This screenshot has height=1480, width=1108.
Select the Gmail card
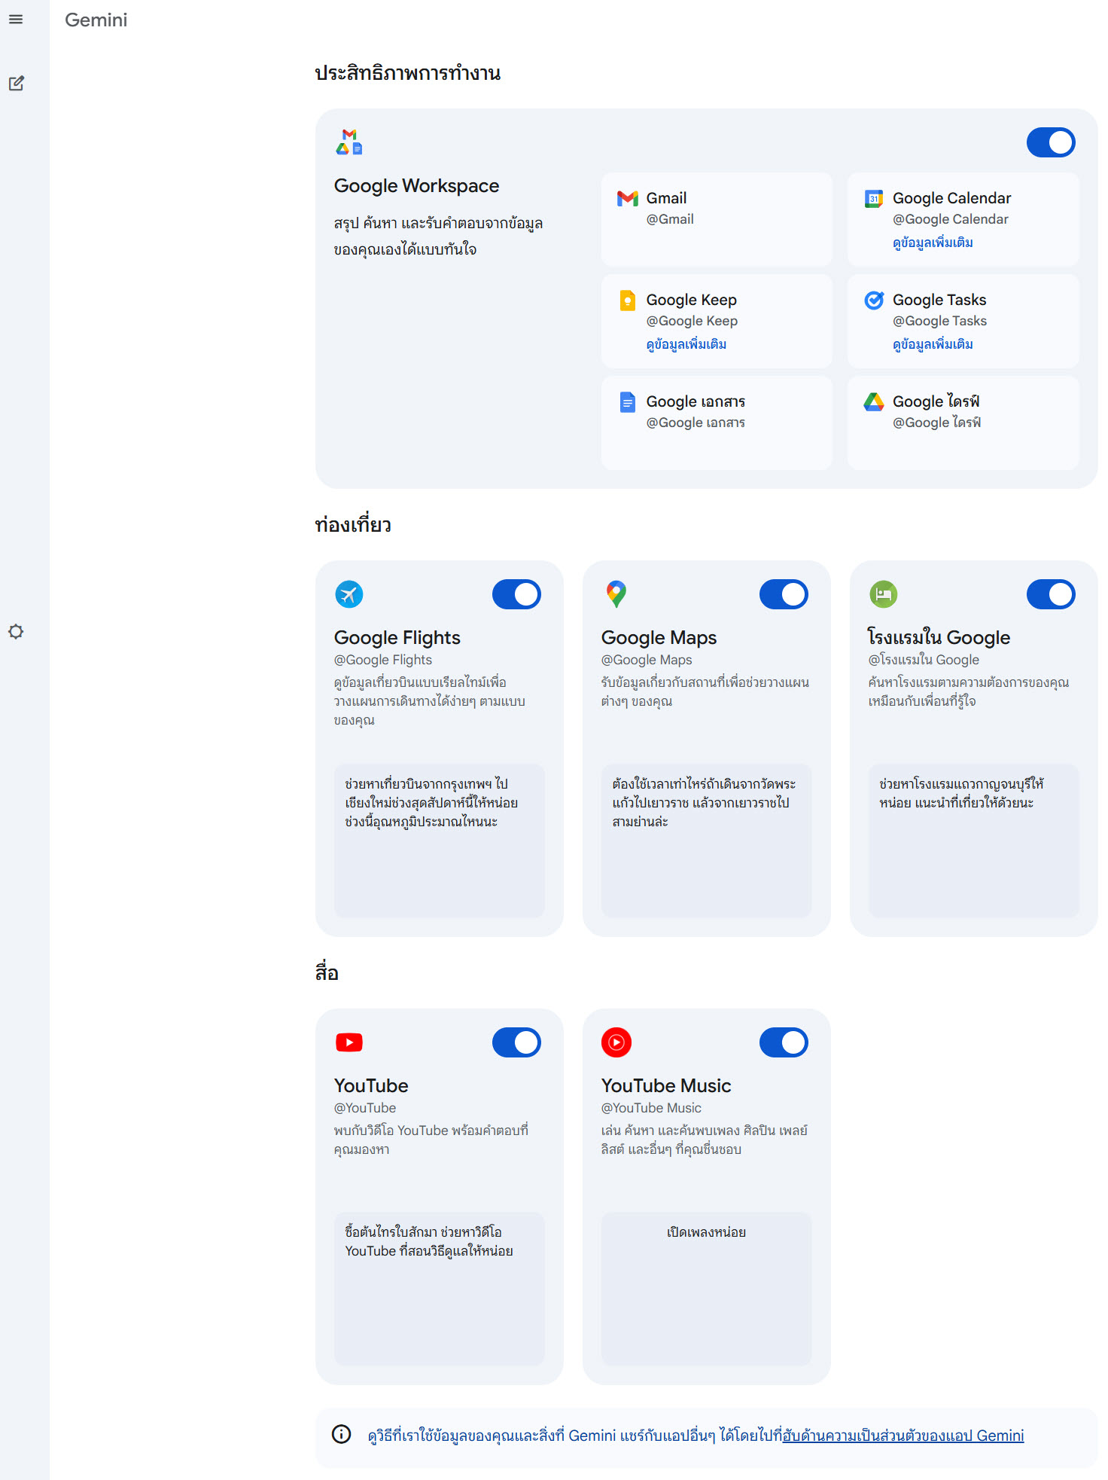click(x=717, y=219)
